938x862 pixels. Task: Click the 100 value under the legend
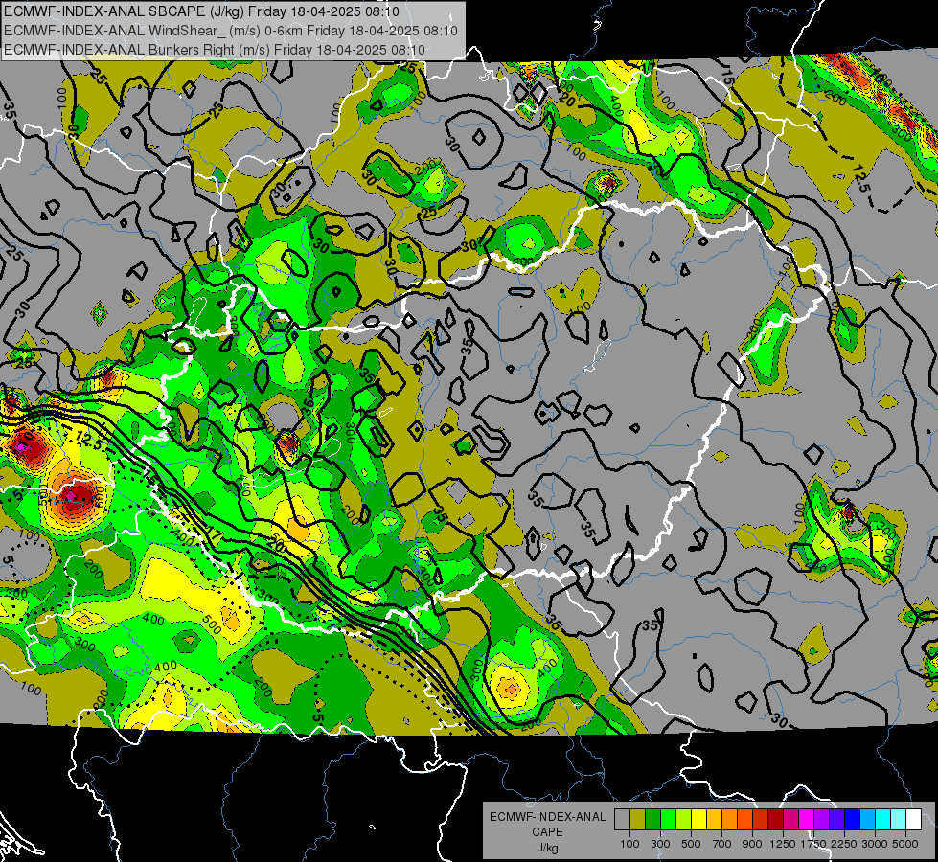coord(629,844)
